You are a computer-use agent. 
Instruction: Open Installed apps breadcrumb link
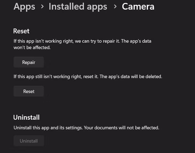coord(78,7)
